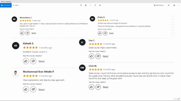181x101 pixels.
Task: Click thumbs down on Lisa C. review
Action: (98, 56)
